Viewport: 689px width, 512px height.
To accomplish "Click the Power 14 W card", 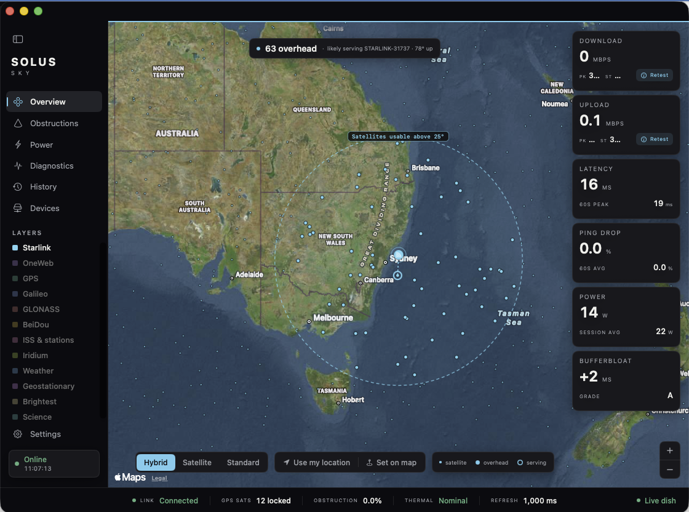I will tap(626, 317).
